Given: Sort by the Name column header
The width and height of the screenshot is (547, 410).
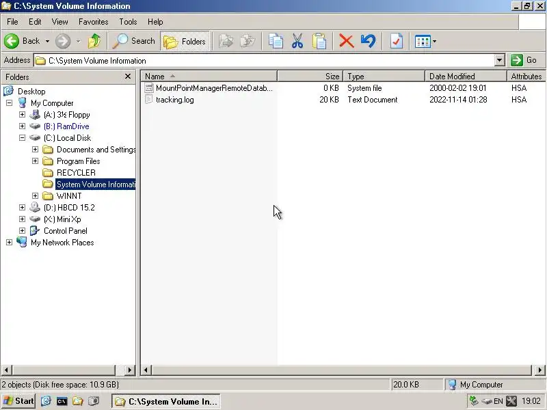Looking at the screenshot, I should [209, 77].
